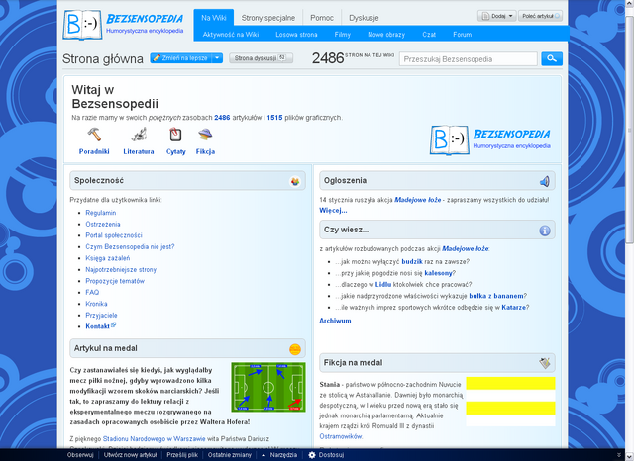Open the Poradniki hammer icon
The height and width of the screenshot is (461, 634).
pyautogui.click(x=94, y=135)
